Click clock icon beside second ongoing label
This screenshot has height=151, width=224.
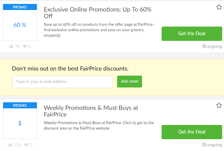(x=204, y=145)
